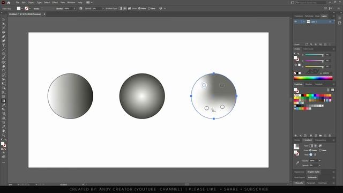
Task: Switch to the Brushes tab
Action: pos(309,84)
